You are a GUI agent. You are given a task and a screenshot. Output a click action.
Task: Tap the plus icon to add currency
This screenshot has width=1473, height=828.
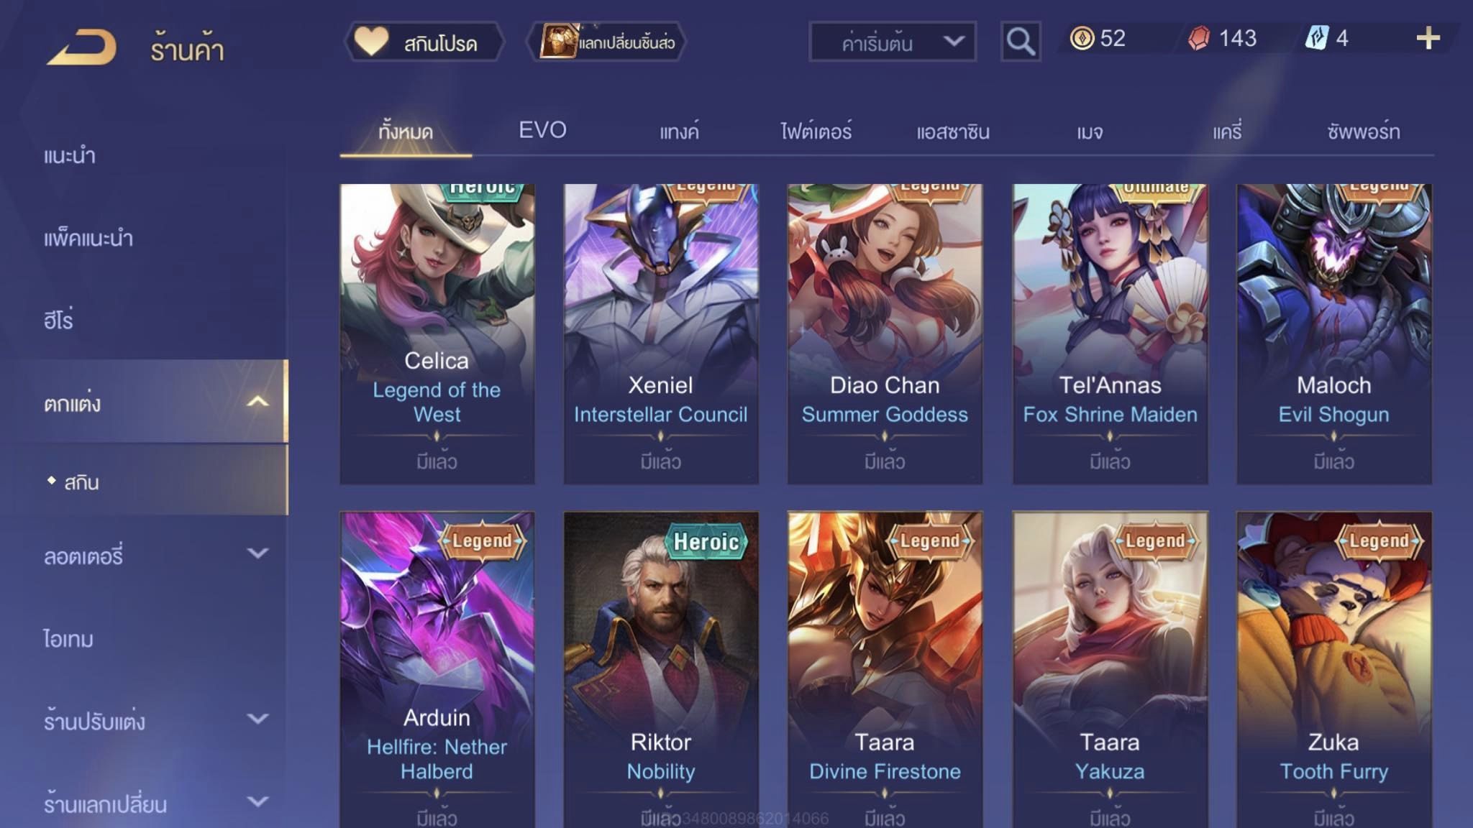tap(1428, 38)
